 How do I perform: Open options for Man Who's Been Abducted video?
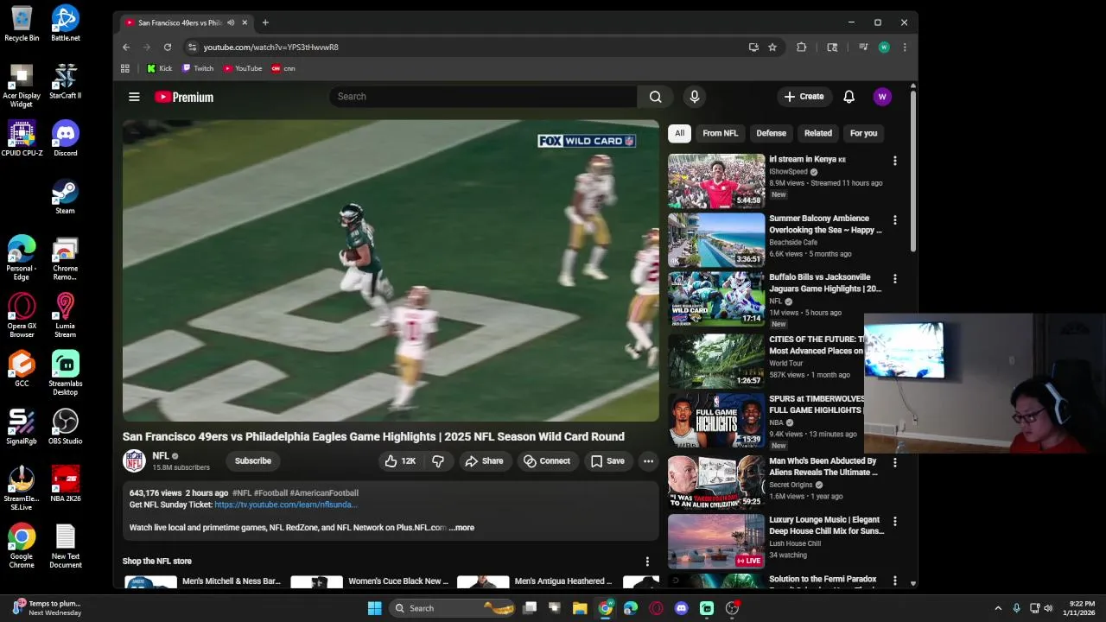(x=894, y=462)
